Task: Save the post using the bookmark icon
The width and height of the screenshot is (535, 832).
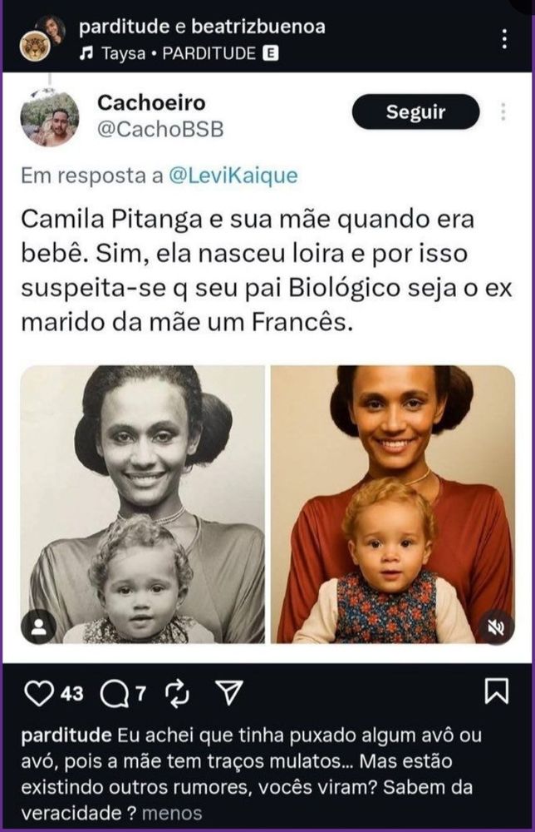Action: point(497,691)
